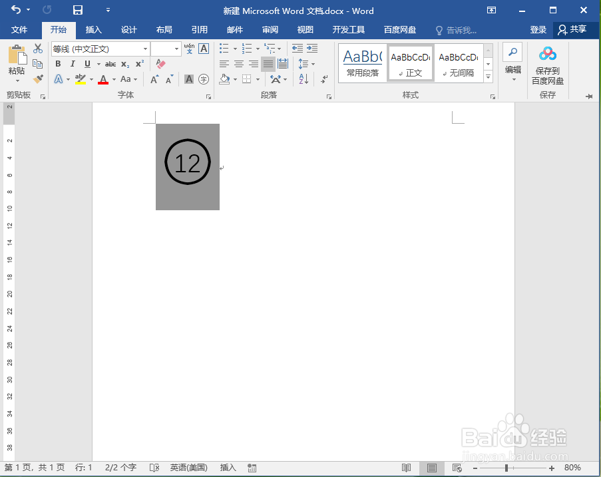
Task: Click the spelling proofing status bar icon
Action: click(x=154, y=468)
